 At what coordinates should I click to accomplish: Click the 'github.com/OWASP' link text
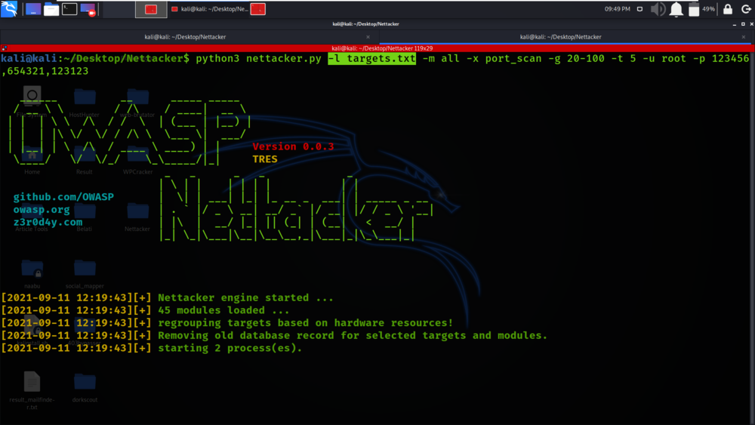click(63, 197)
